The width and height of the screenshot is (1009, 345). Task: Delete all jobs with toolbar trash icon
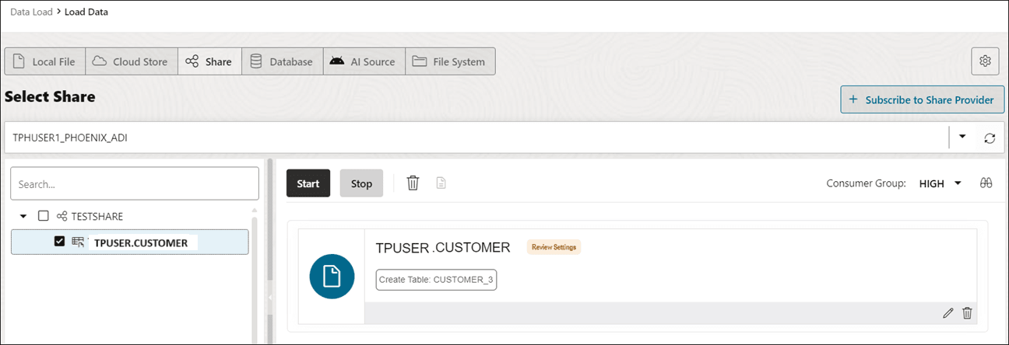[413, 183]
